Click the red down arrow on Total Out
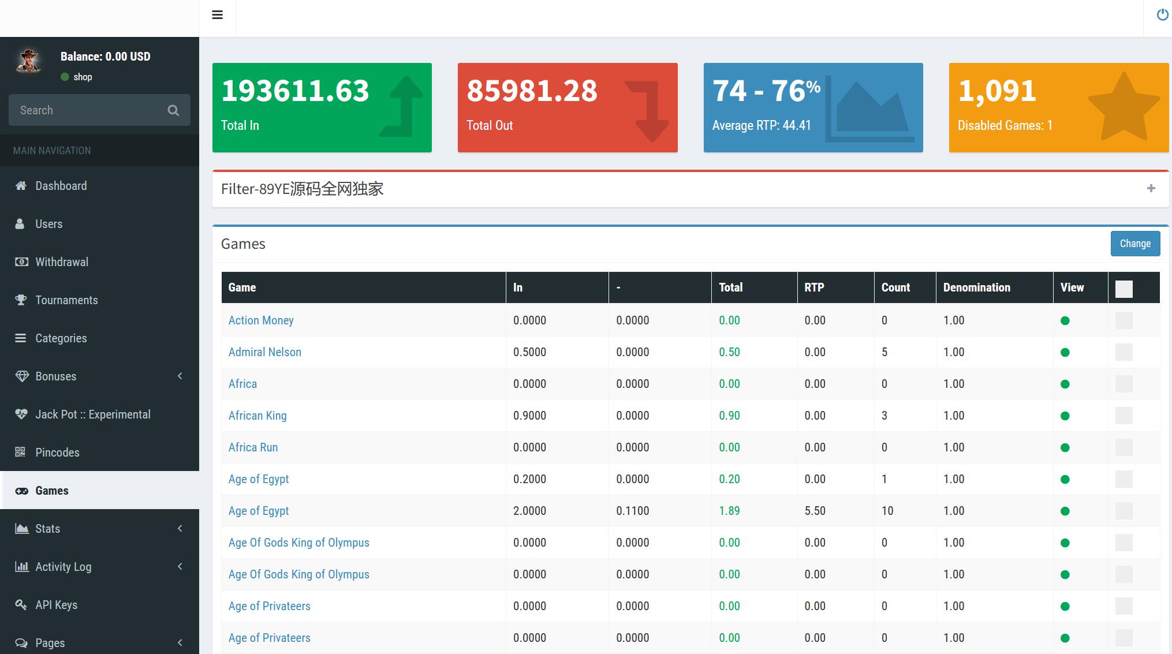1172x654 pixels. click(x=647, y=111)
